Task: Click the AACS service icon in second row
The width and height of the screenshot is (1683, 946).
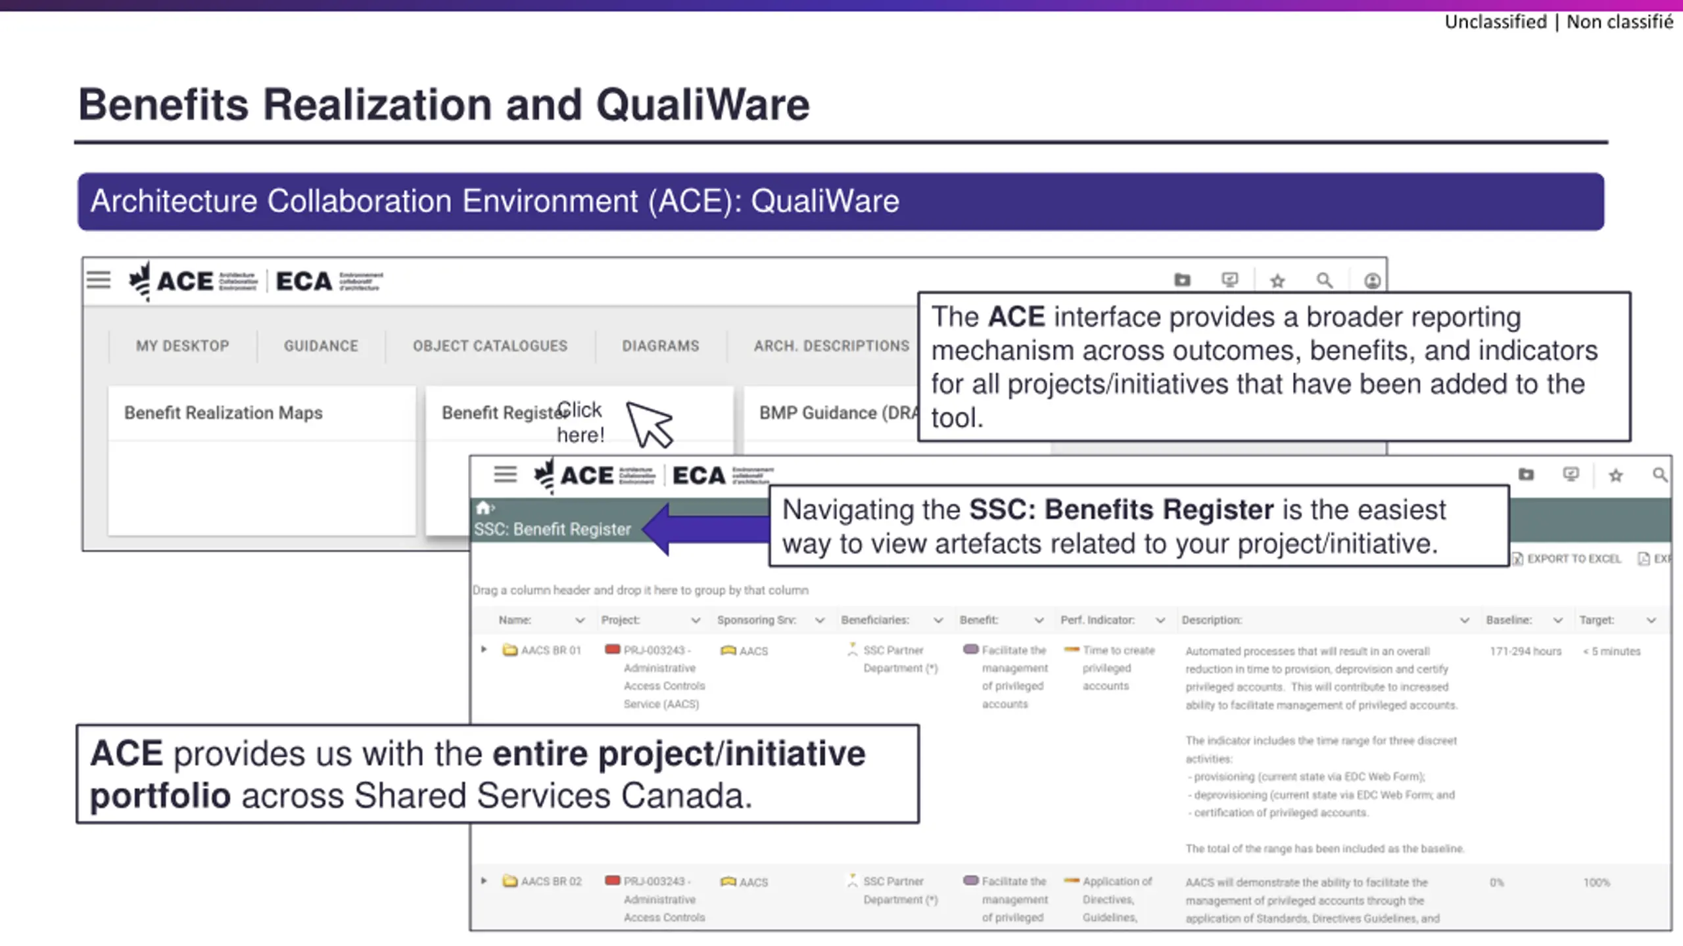Action: [728, 882]
